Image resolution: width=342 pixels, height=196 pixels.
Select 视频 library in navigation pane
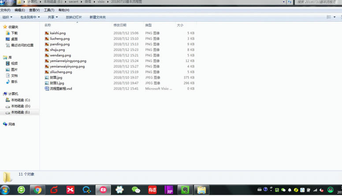(12, 63)
